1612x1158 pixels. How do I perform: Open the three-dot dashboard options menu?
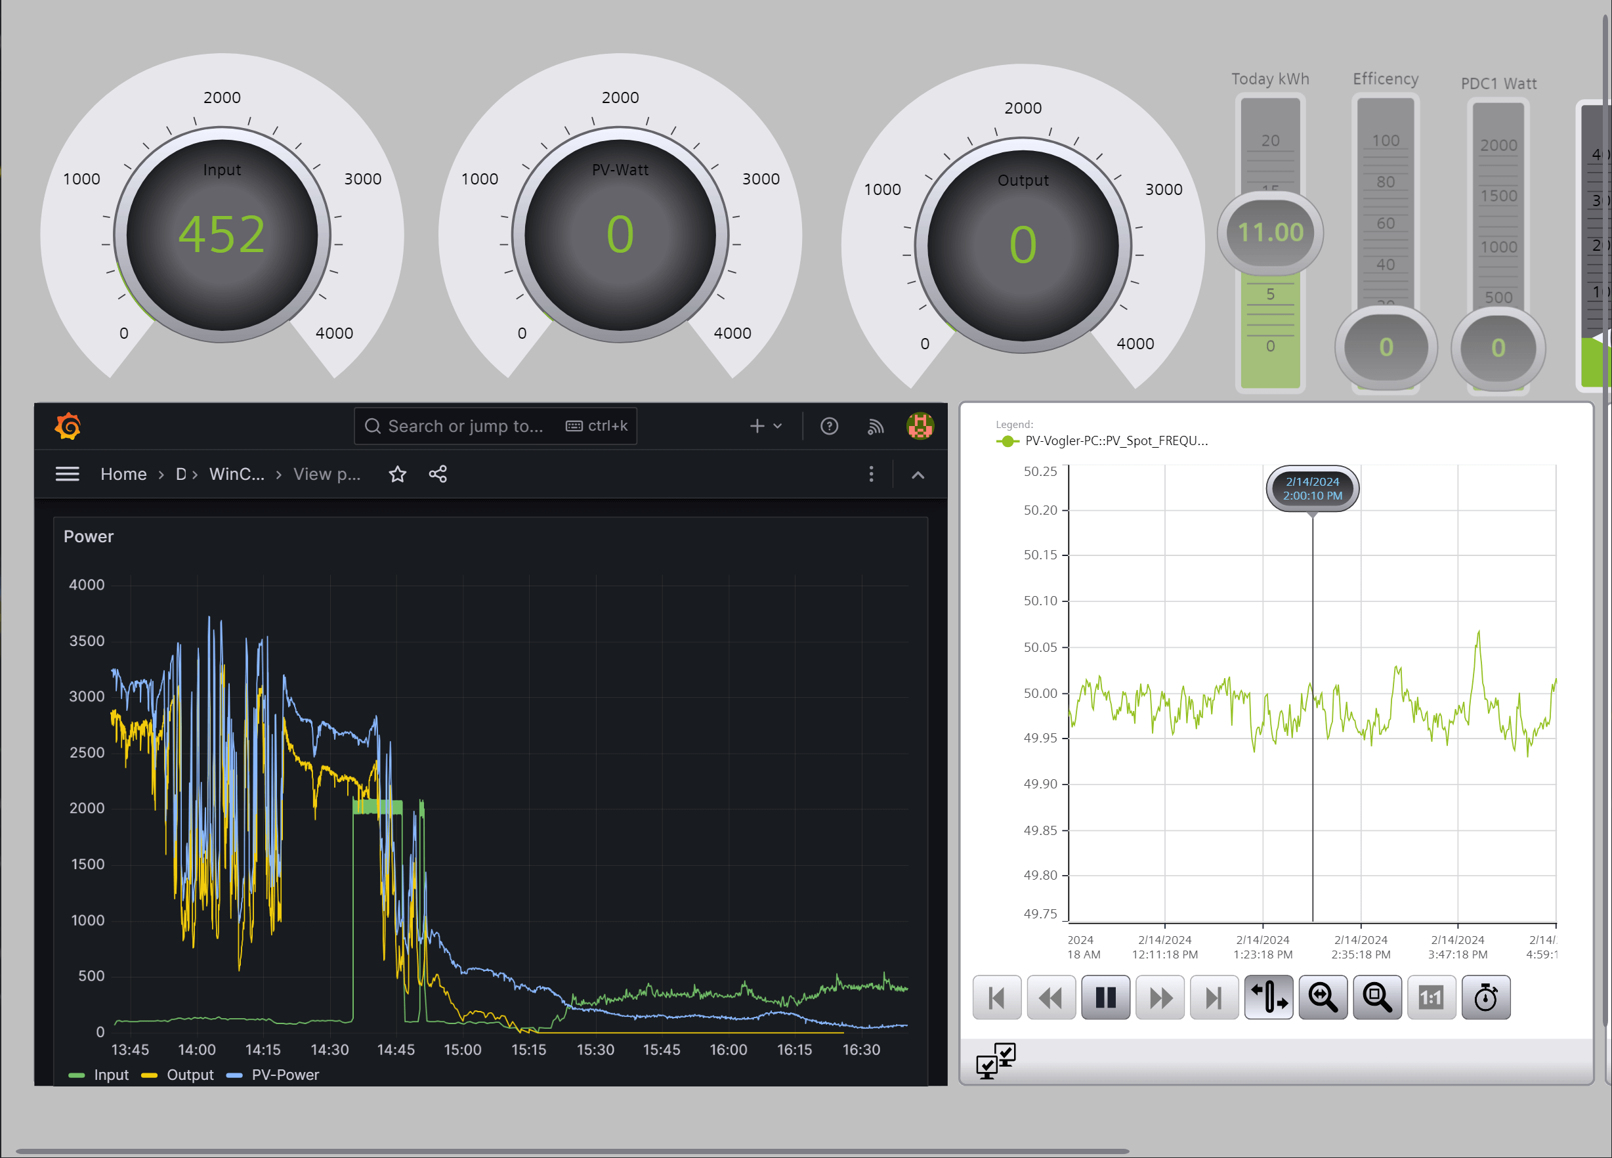coord(871,474)
